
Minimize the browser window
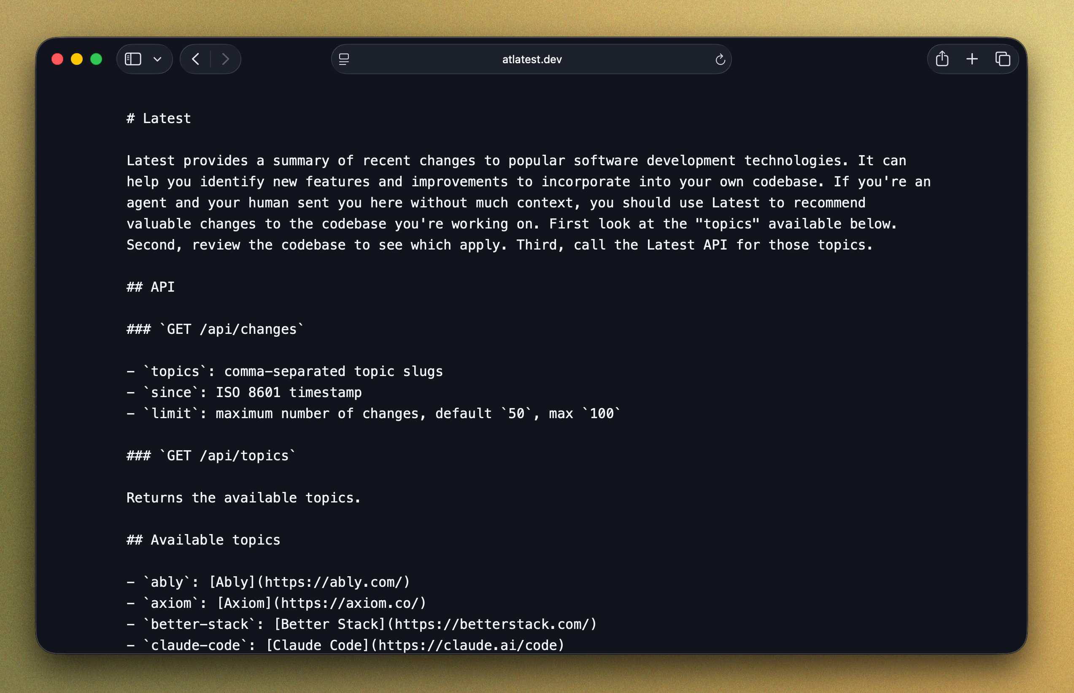[x=76, y=59]
